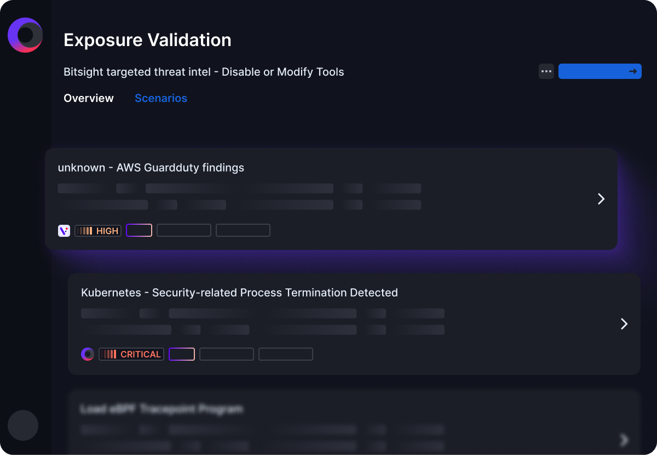
Task: Switch to the Scenarios tab
Action: [x=161, y=98]
